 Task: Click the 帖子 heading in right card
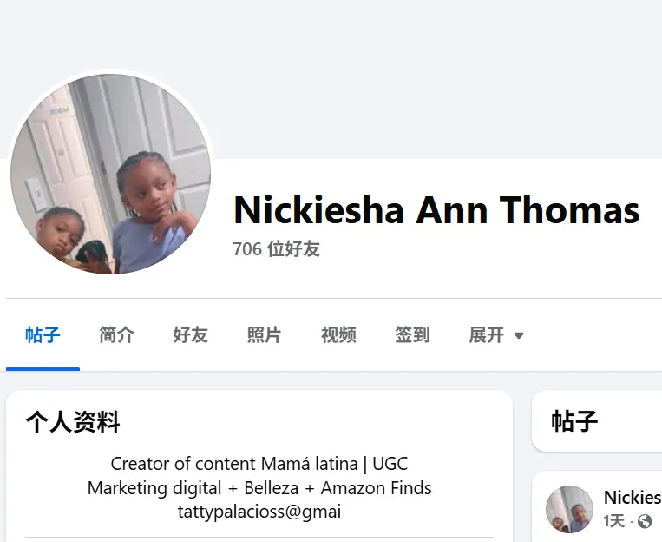pyautogui.click(x=574, y=421)
